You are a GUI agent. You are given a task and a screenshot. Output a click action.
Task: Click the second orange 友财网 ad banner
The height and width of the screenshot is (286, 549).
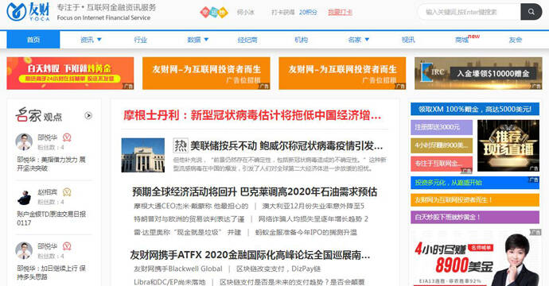click(x=342, y=73)
